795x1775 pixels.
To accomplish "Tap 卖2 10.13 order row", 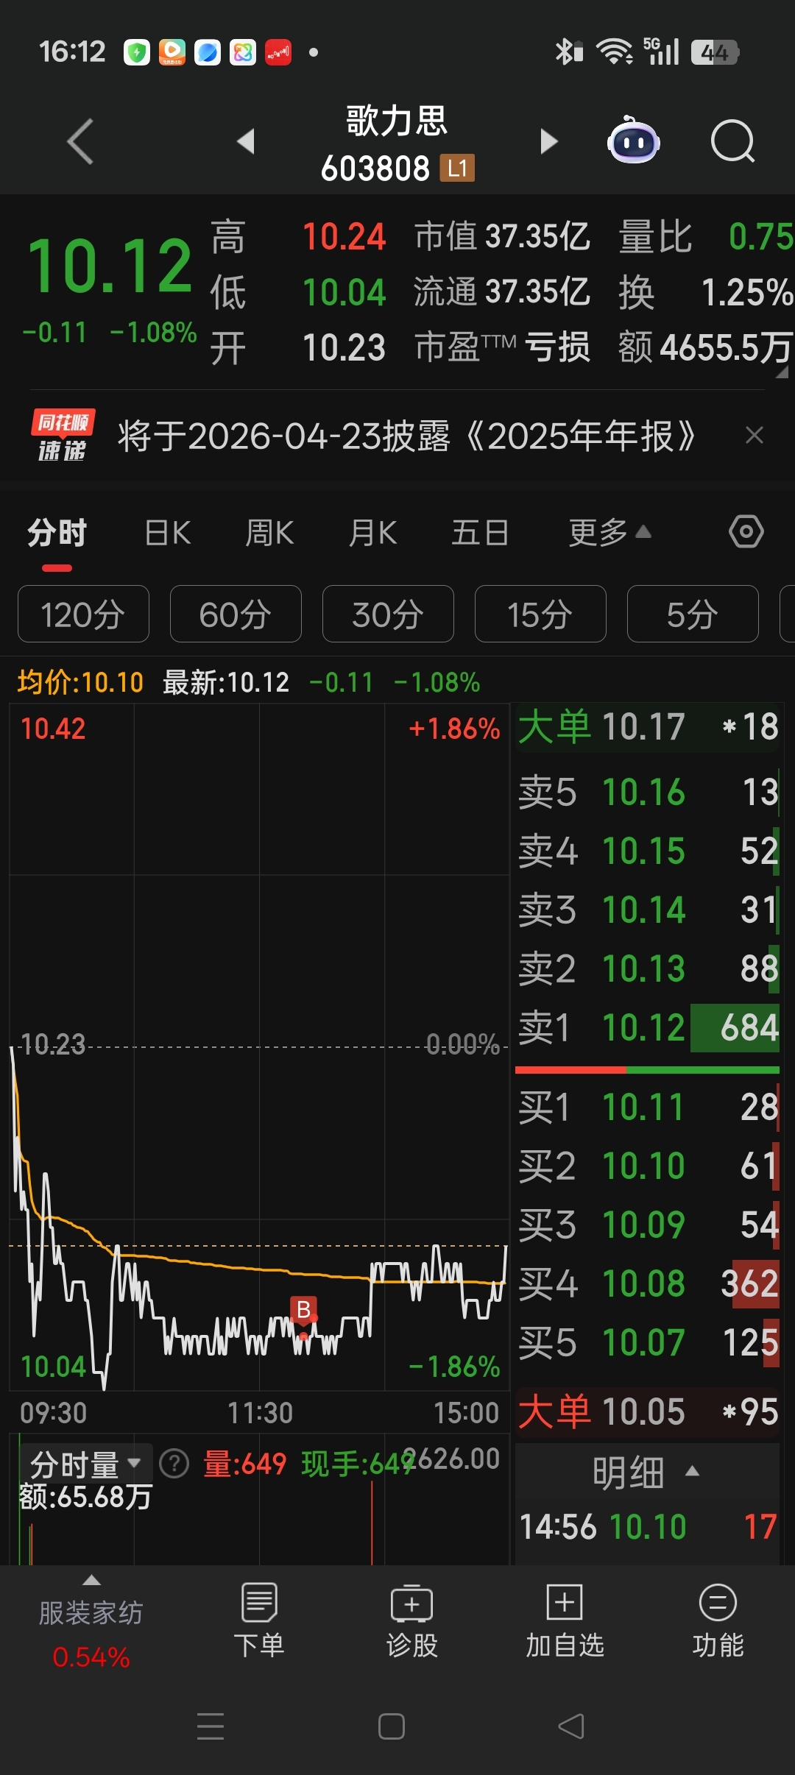I will 648,968.
